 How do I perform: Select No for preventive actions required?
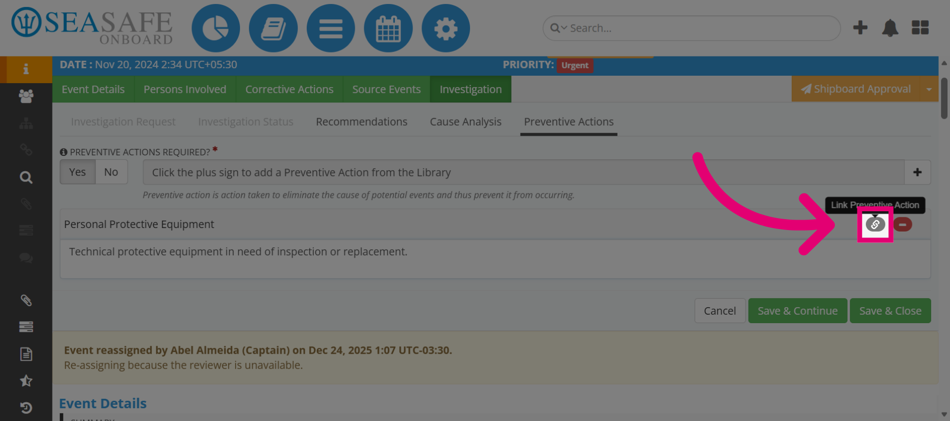point(111,172)
